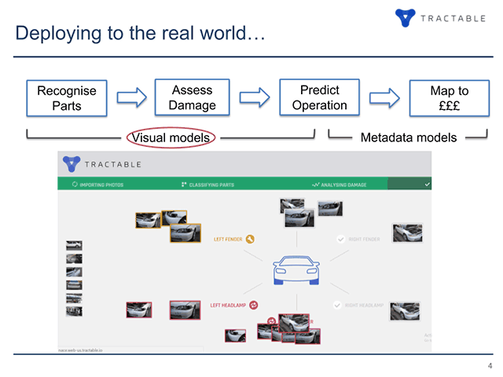Click the red replace icon beside Left Headlamp

(254, 305)
